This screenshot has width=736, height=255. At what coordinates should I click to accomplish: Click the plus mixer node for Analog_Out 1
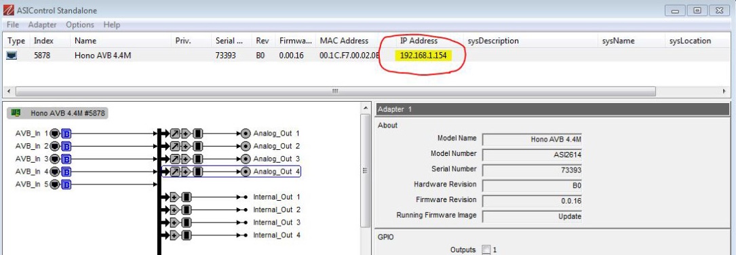coord(186,134)
